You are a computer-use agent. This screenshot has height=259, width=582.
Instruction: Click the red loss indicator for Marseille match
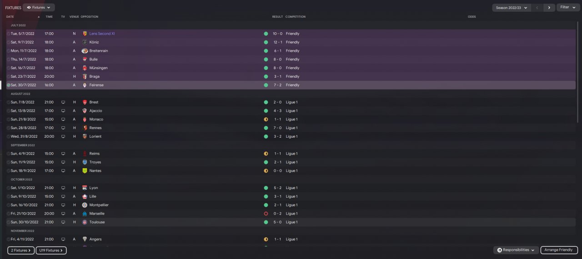266,214
